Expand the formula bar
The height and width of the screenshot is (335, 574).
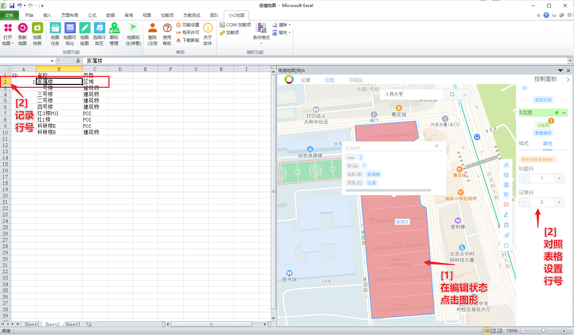pyautogui.click(x=570, y=61)
